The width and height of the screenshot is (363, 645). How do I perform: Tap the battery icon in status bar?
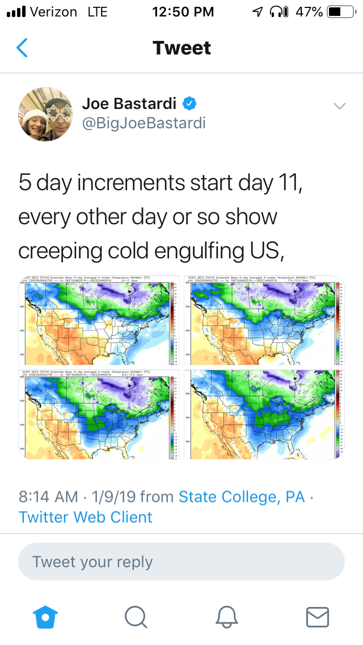coord(341,12)
